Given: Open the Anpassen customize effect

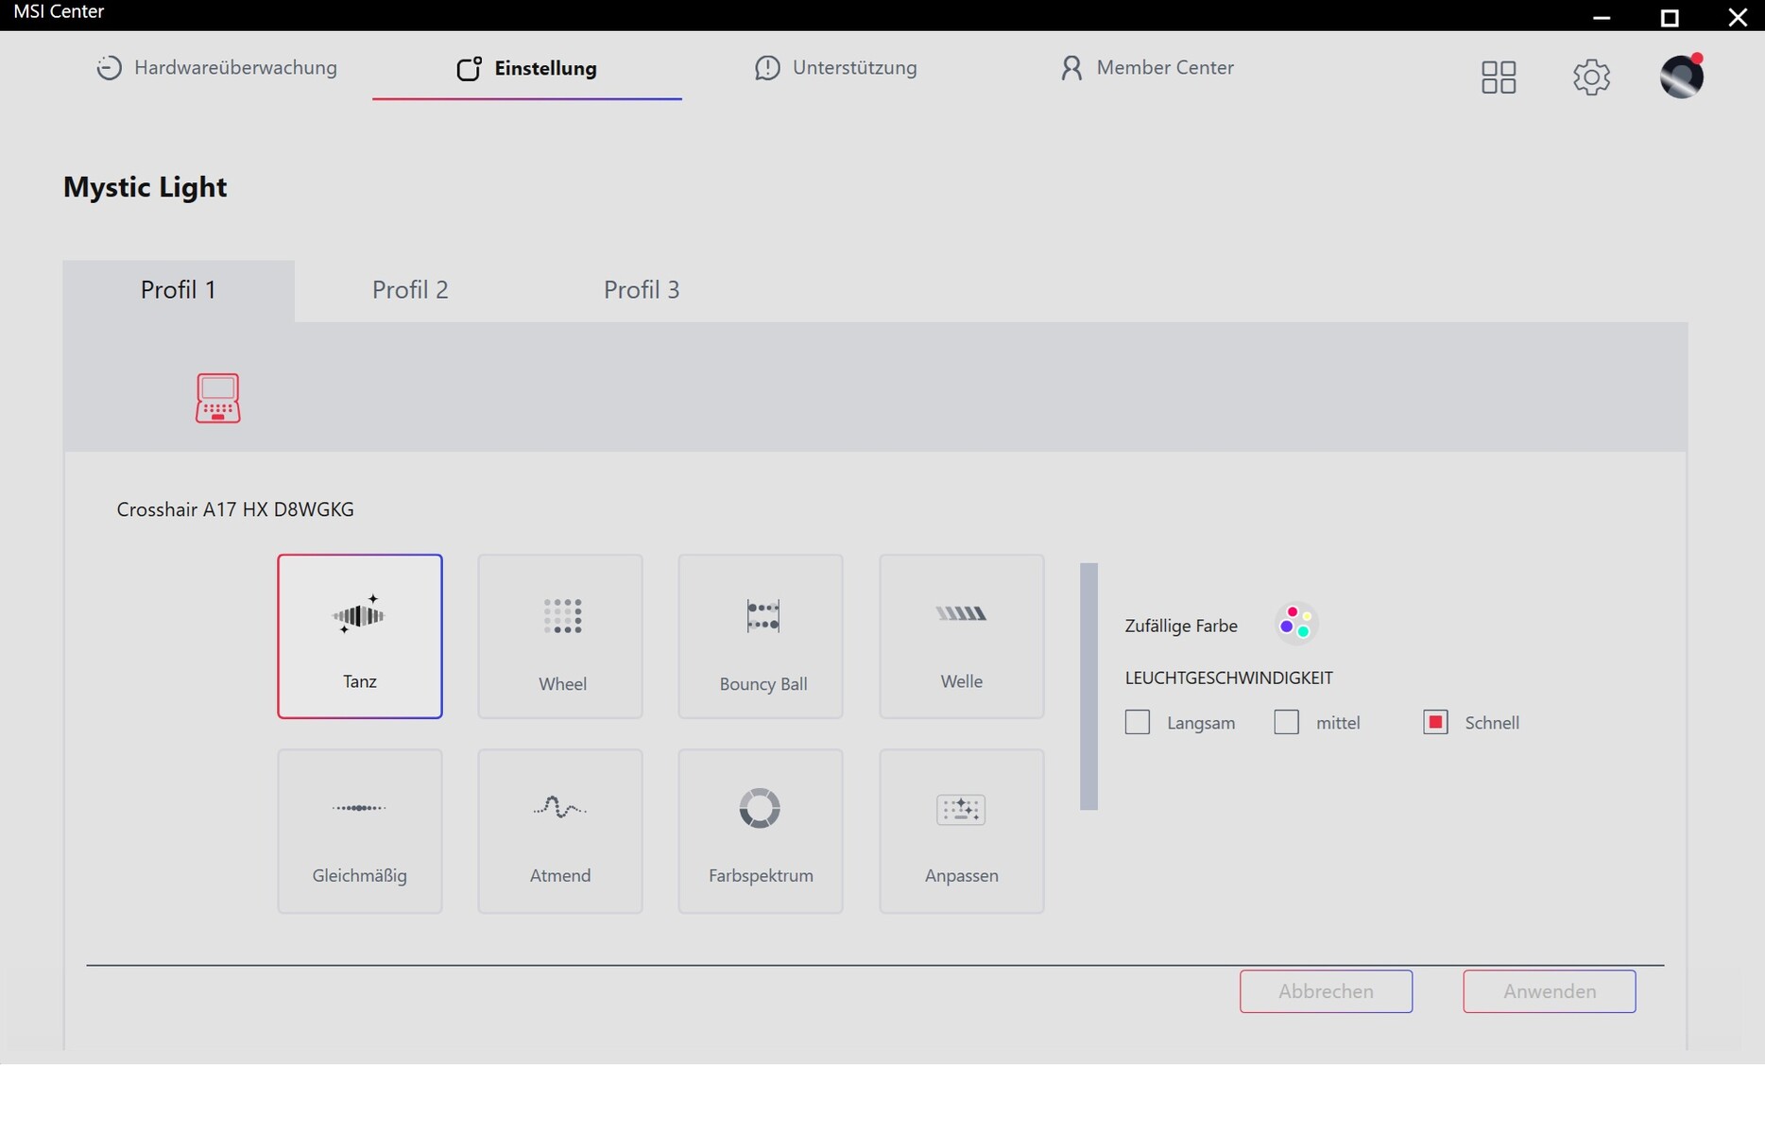Looking at the screenshot, I should (x=962, y=832).
